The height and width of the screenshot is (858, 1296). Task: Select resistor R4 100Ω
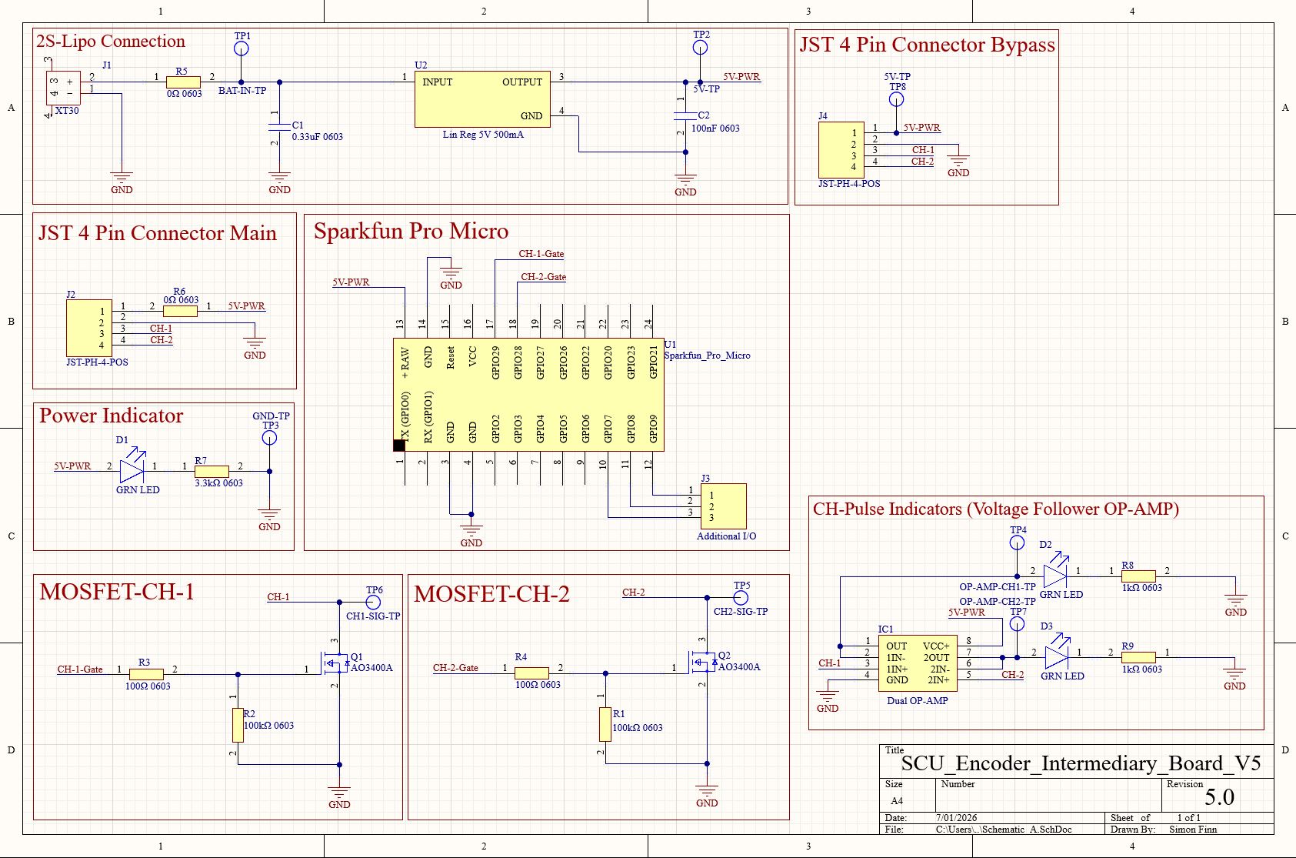(x=531, y=673)
